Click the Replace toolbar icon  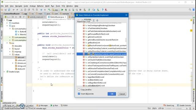coord(37,10)
